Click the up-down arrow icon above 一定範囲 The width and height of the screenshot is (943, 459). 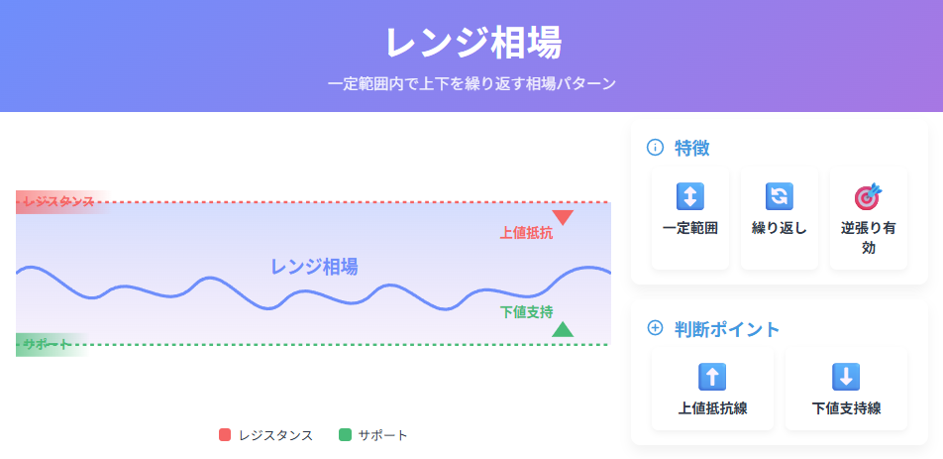pyautogui.click(x=689, y=196)
